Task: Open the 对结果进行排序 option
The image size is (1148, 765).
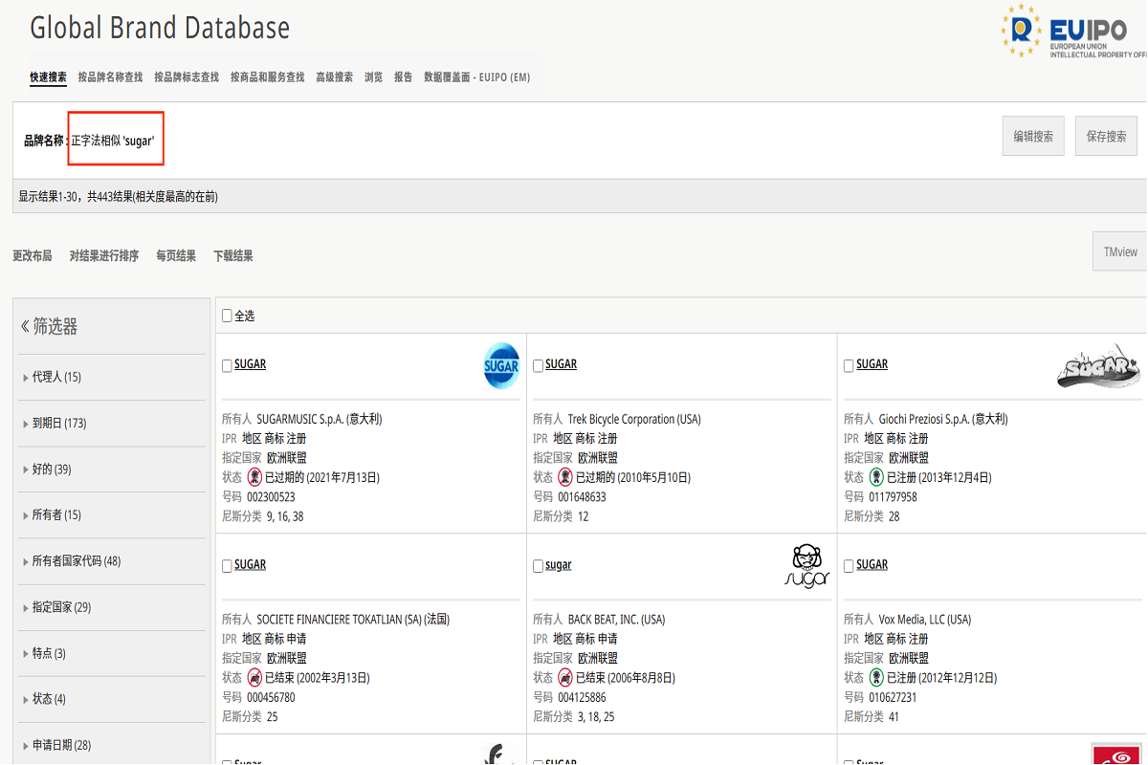Action: coord(104,255)
